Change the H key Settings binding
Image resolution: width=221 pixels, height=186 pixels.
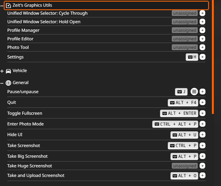pyautogui.click(x=192, y=57)
